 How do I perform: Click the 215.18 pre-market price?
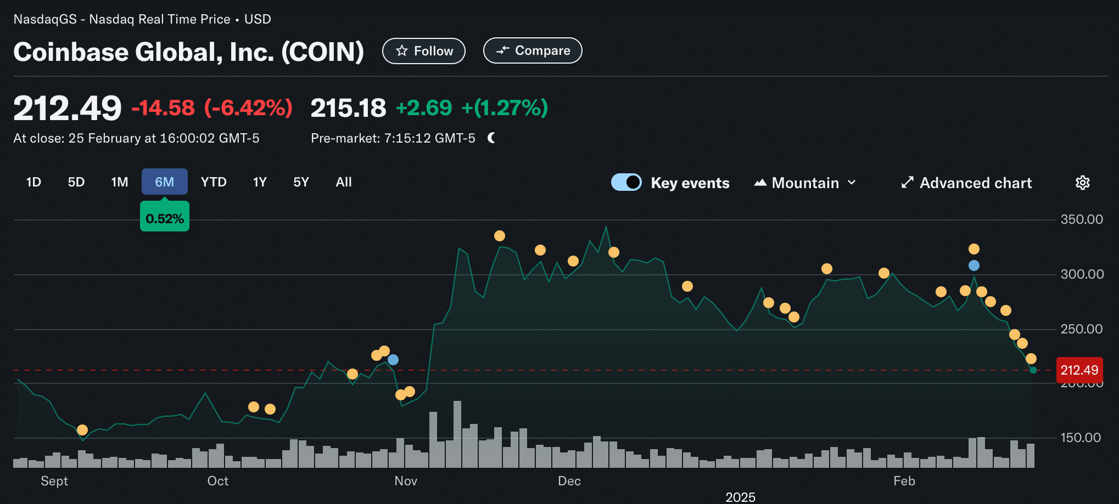pyautogui.click(x=348, y=108)
